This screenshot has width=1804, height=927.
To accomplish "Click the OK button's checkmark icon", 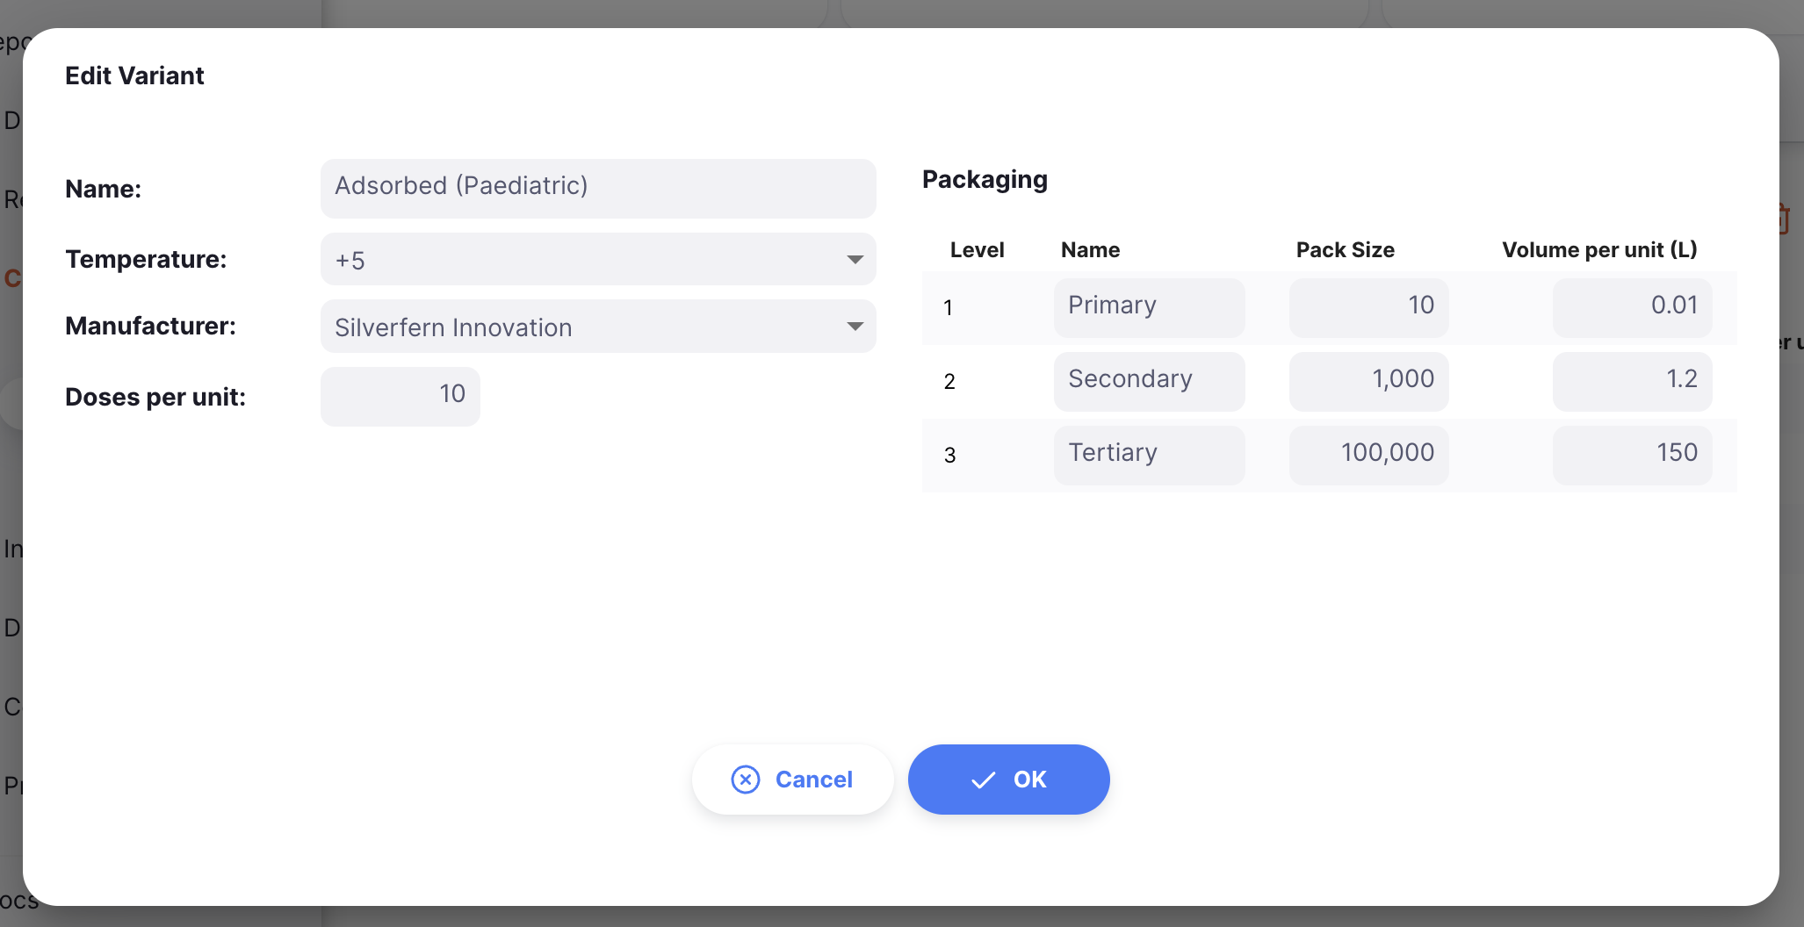I will click(x=983, y=780).
